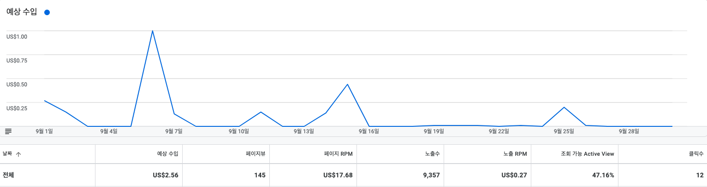Click the 47.16% Active View value
The image size is (707, 187).
coord(603,175)
